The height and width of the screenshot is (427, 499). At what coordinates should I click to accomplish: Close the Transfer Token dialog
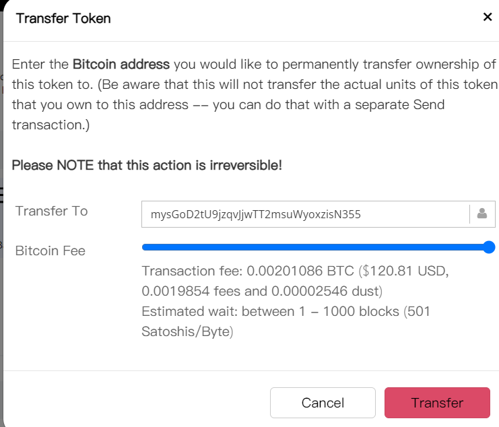[x=488, y=18]
